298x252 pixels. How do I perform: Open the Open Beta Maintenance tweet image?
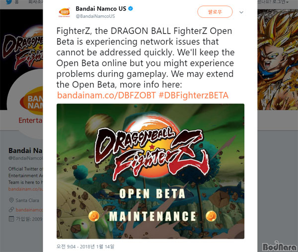[x=150, y=171]
